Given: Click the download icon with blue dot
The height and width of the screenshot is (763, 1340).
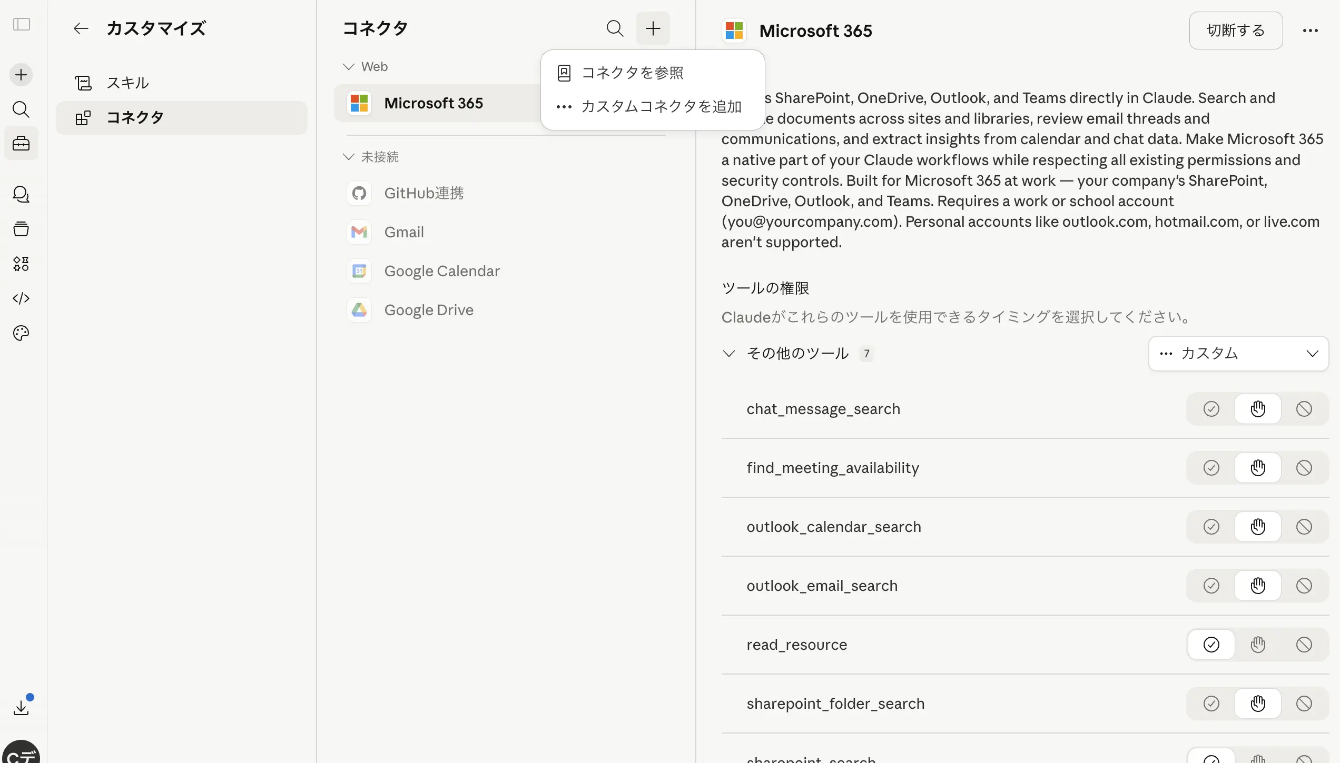Looking at the screenshot, I should [x=21, y=707].
